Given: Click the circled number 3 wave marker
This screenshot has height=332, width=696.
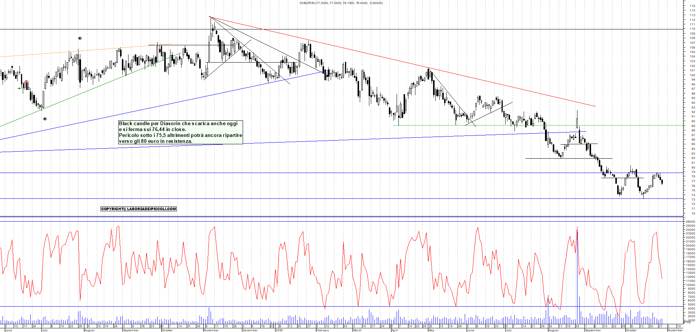Looking at the screenshot, I should tap(80, 38).
